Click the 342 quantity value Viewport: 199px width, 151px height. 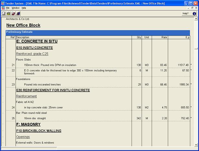[x=139, y=118]
